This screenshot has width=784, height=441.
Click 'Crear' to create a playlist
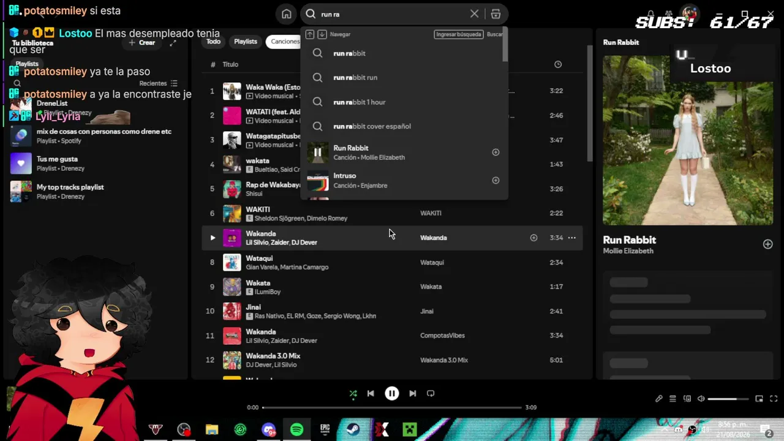pos(141,43)
